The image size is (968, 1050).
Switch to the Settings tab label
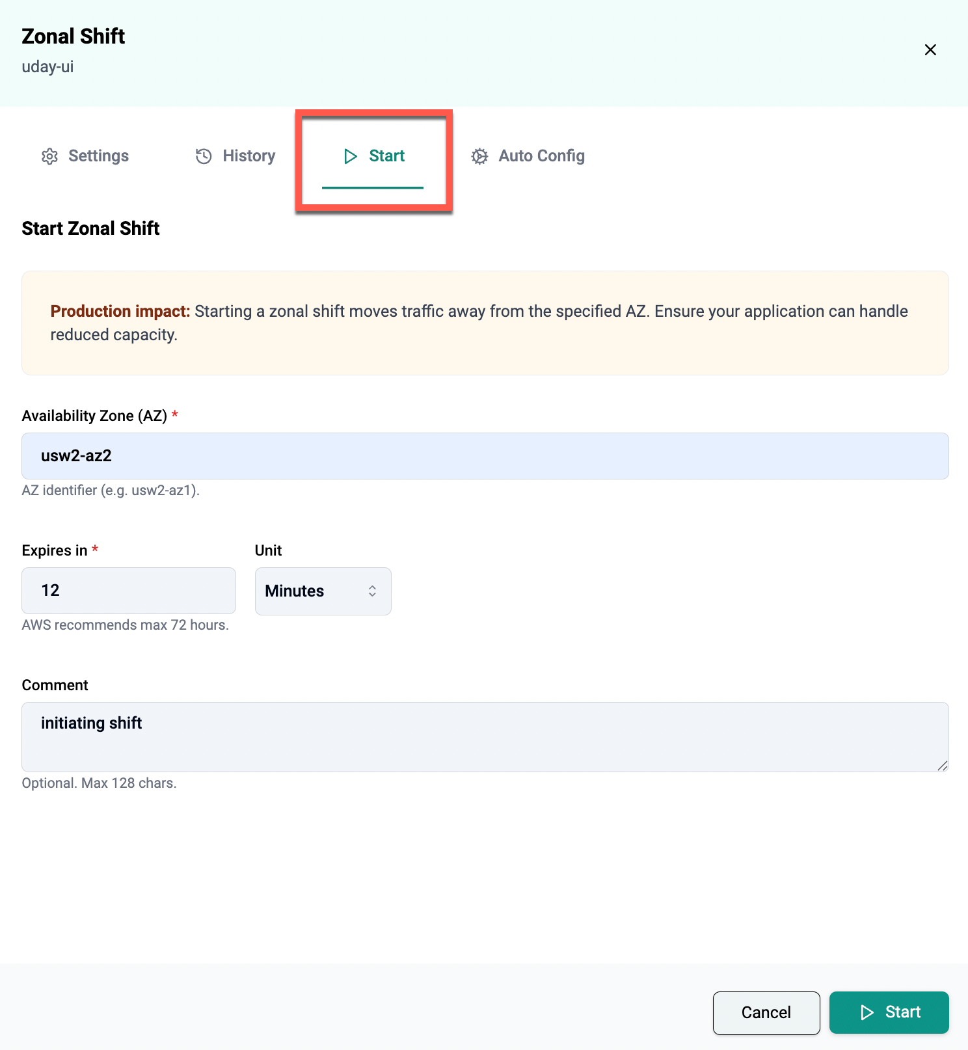click(98, 156)
